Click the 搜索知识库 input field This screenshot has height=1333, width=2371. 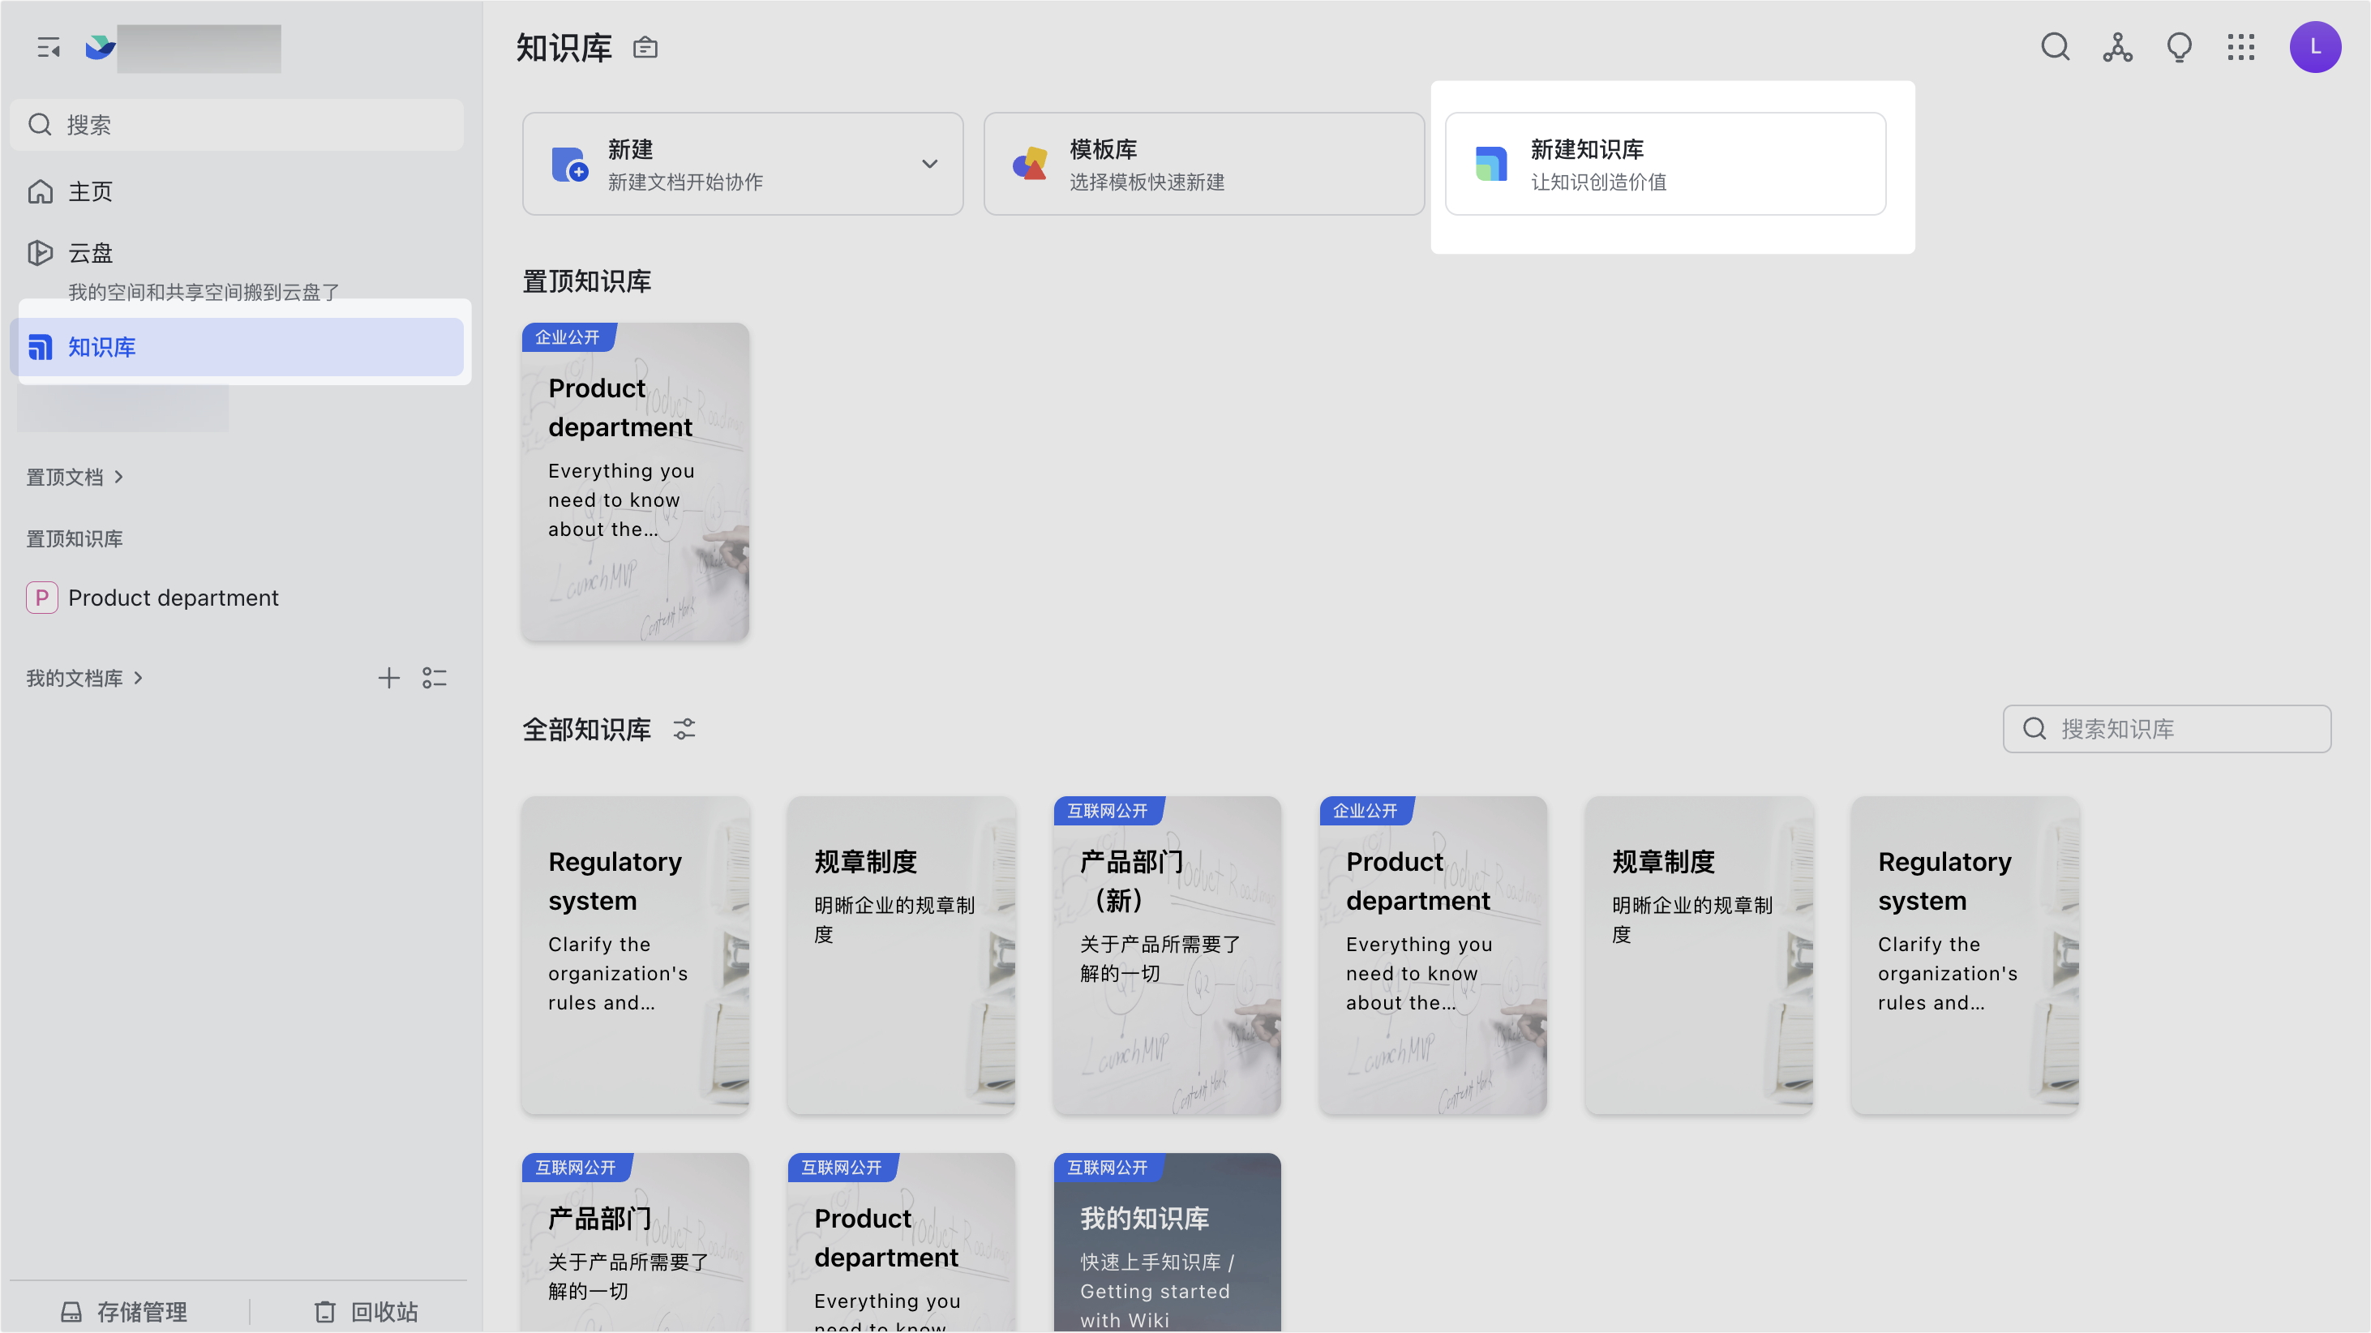2167,729
